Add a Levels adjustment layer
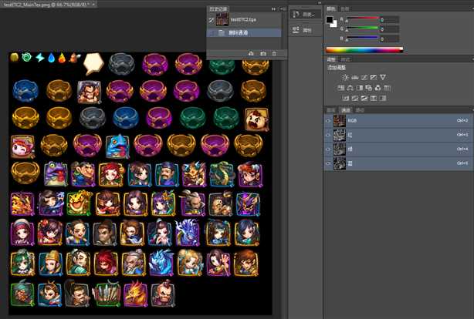Screen dimensions: 474x319 [x=355, y=78]
